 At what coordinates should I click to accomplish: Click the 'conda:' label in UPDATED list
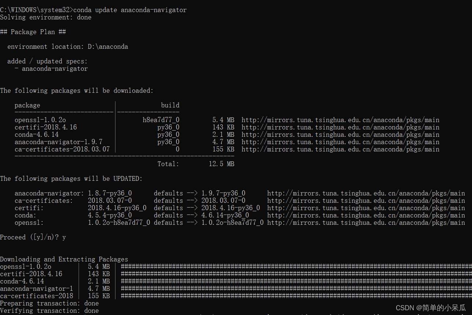click(x=26, y=215)
